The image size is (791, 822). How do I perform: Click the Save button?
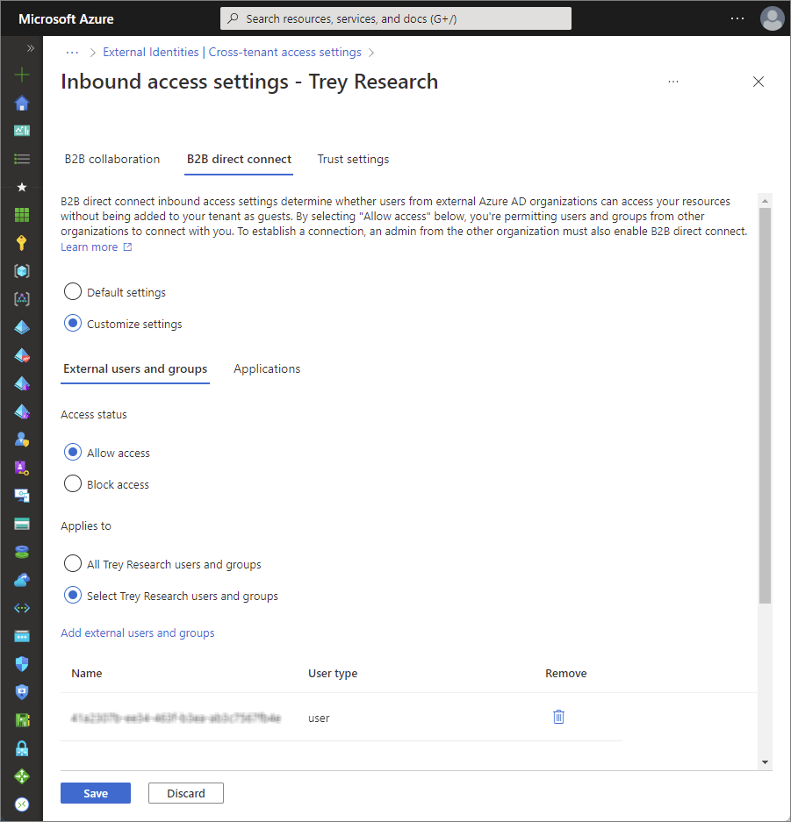click(96, 793)
